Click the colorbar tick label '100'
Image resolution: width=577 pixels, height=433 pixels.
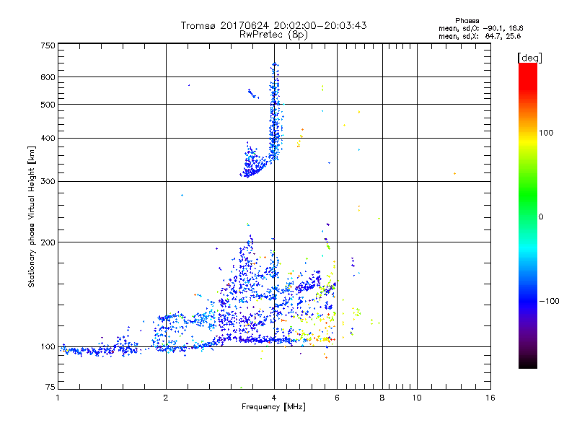(546, 133)
